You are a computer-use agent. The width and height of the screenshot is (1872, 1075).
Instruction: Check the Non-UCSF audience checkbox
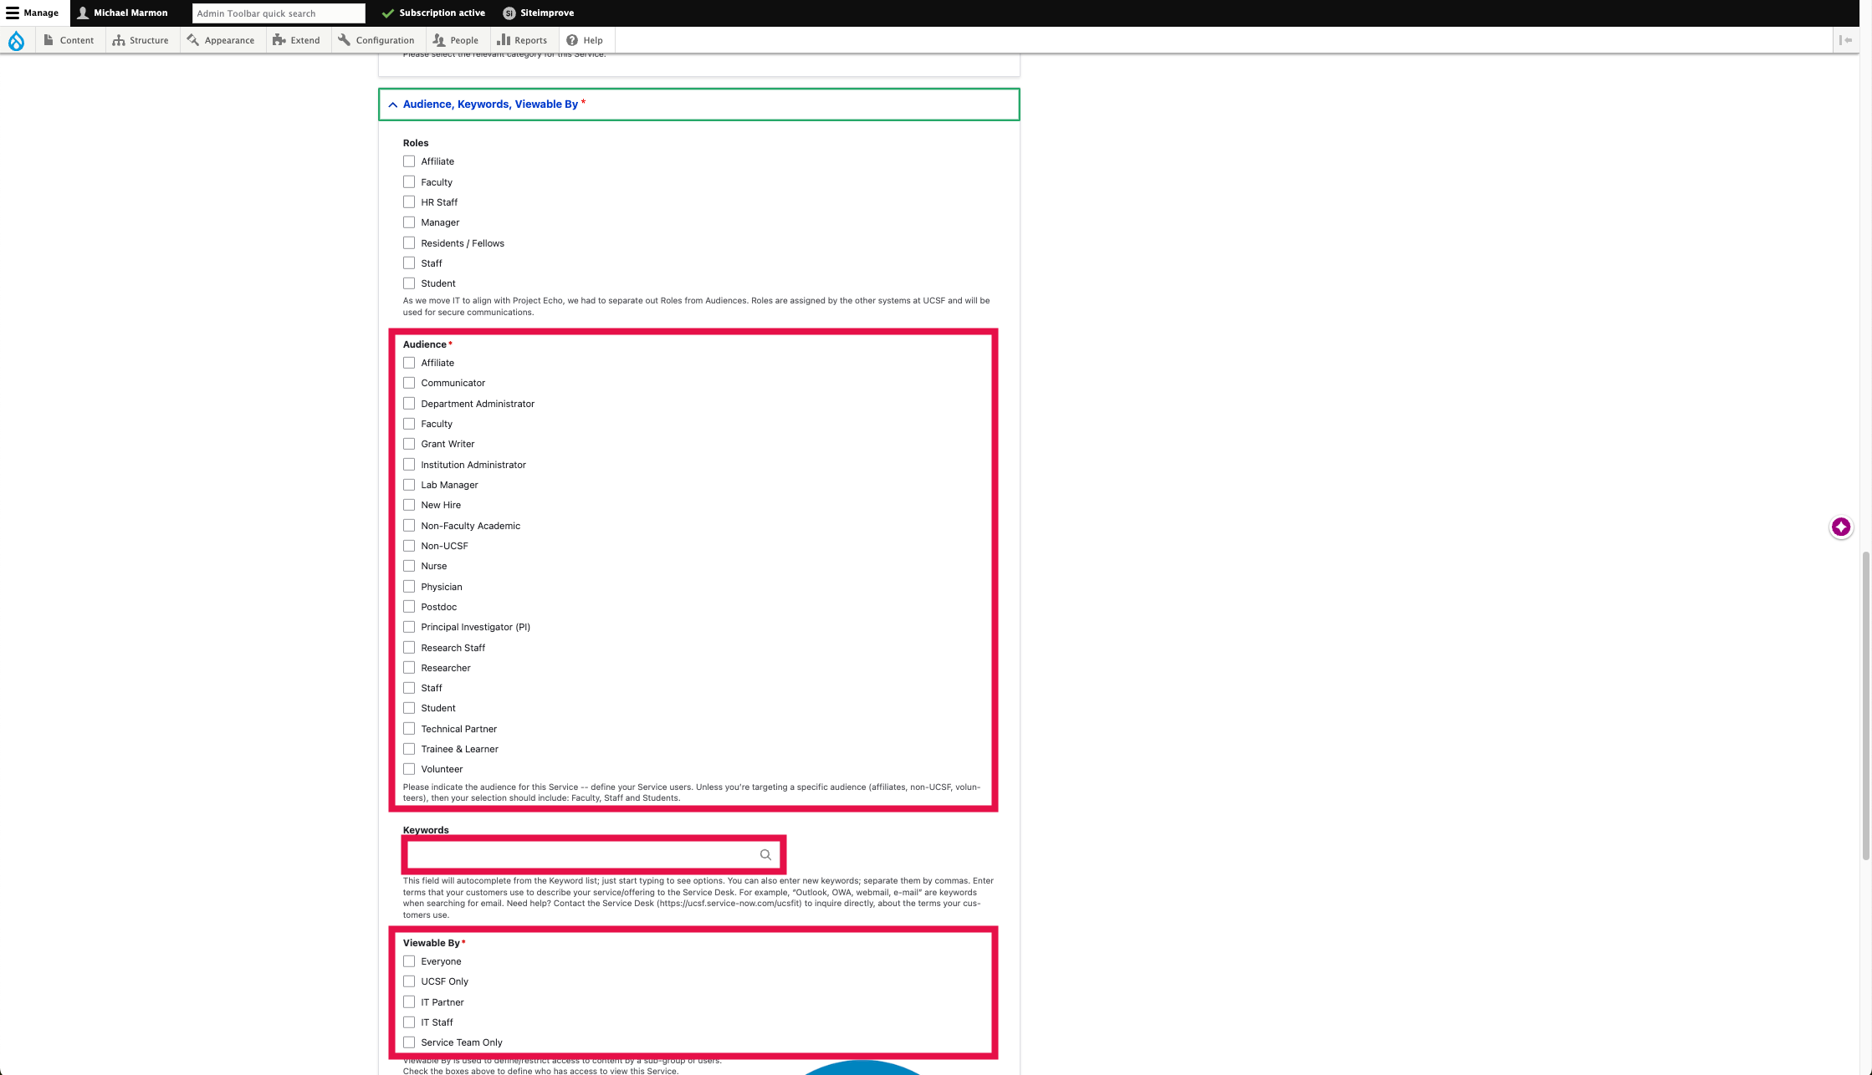tap(409, 545)
